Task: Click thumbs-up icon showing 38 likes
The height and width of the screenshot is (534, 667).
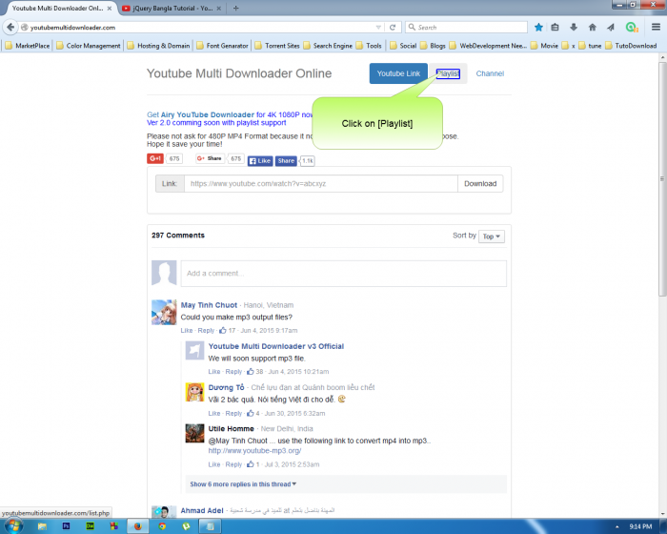Action: coord(250,371)
